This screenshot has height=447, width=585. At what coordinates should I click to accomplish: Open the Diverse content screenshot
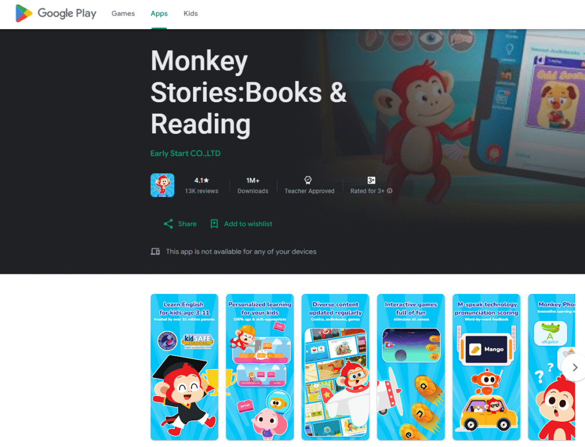[335, 367]
